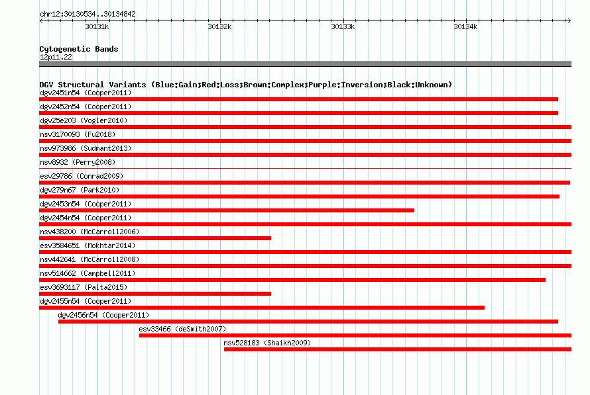Click the 30131k ruler tick label

[x=97, y=26]
